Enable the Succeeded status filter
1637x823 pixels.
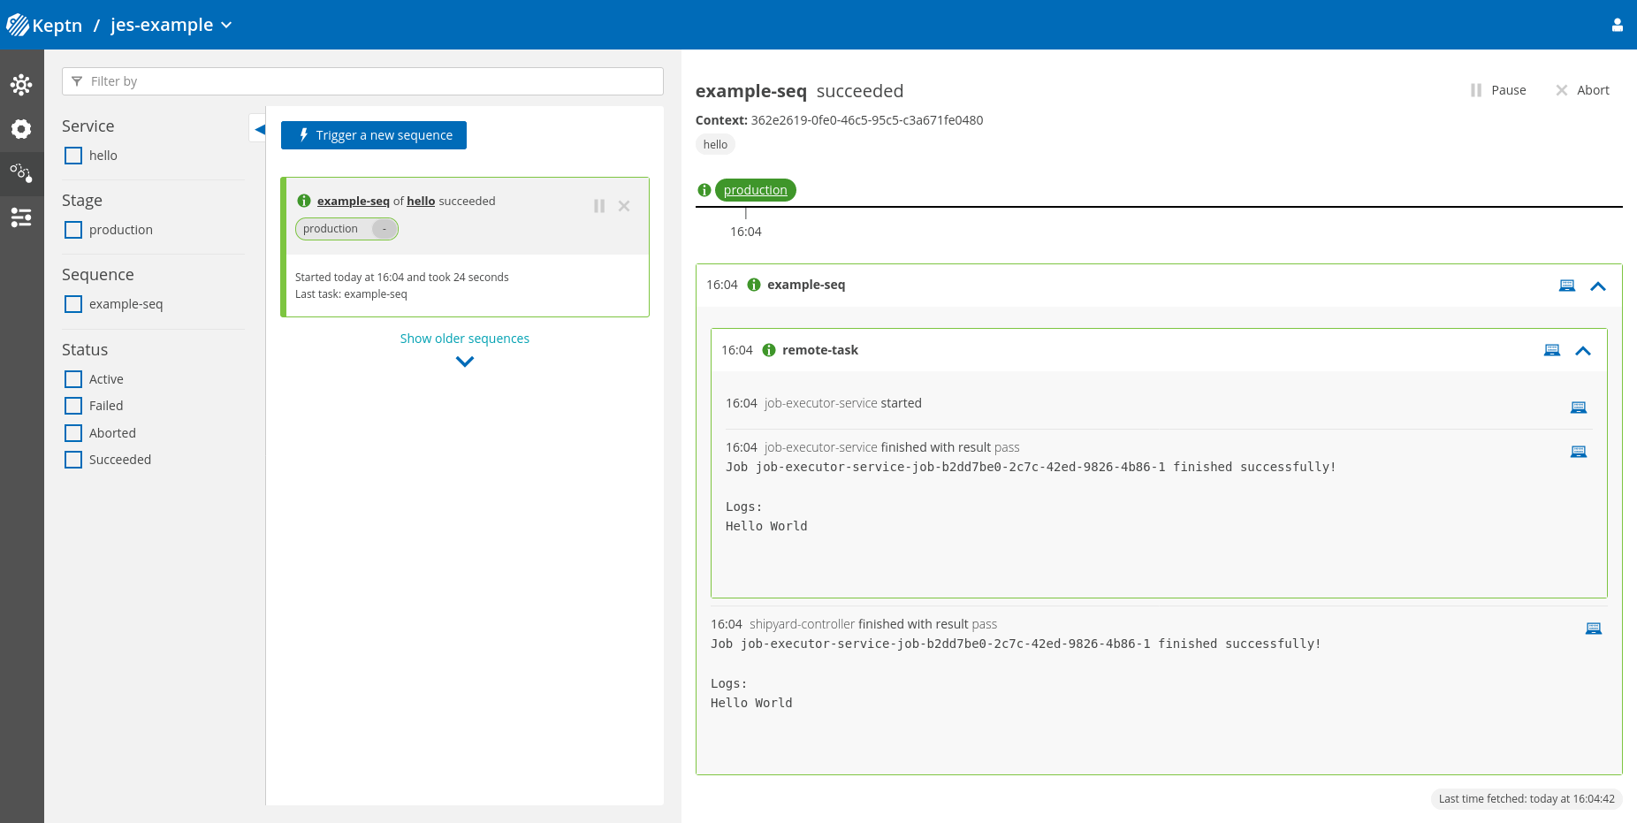(73, 460)
